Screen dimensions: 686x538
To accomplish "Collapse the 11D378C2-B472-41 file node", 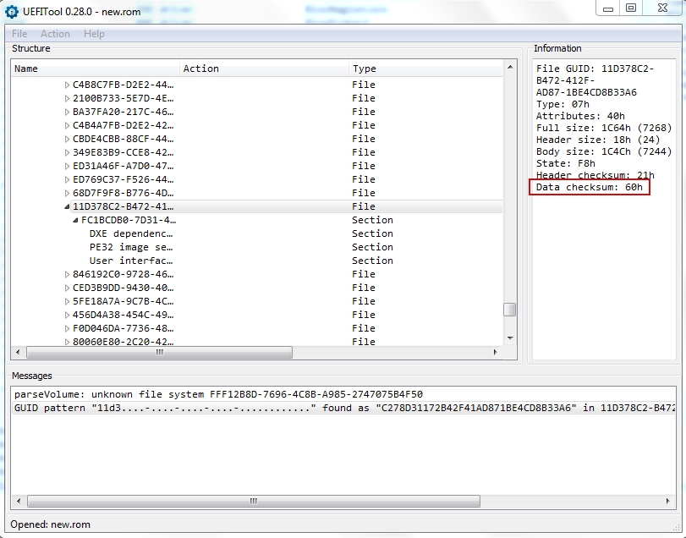I will [67, 206].
